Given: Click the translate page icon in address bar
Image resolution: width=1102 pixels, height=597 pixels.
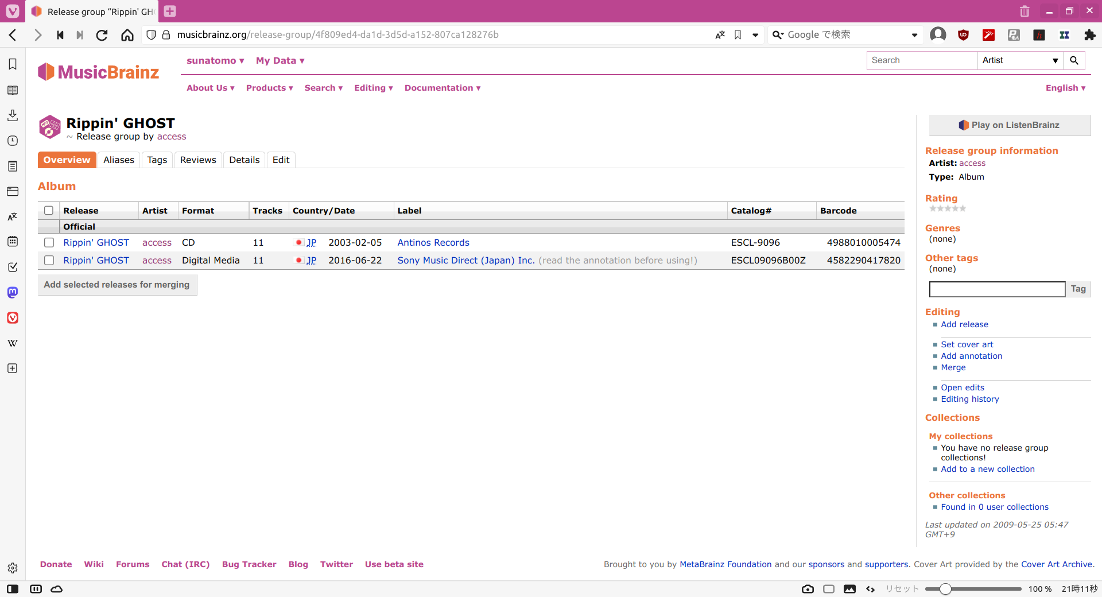Looking at the screenshot, I should click(x=720, y=35).
